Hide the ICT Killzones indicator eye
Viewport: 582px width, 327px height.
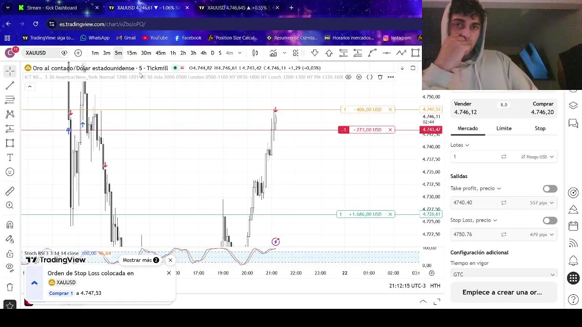pos(348,77)
